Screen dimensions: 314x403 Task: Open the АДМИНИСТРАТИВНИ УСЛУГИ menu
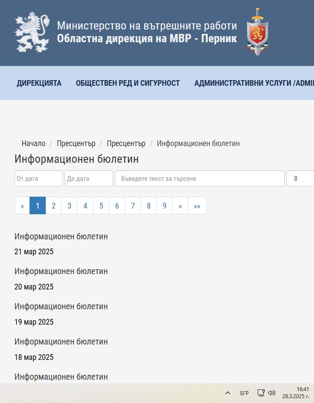click(x=254, y=83)
